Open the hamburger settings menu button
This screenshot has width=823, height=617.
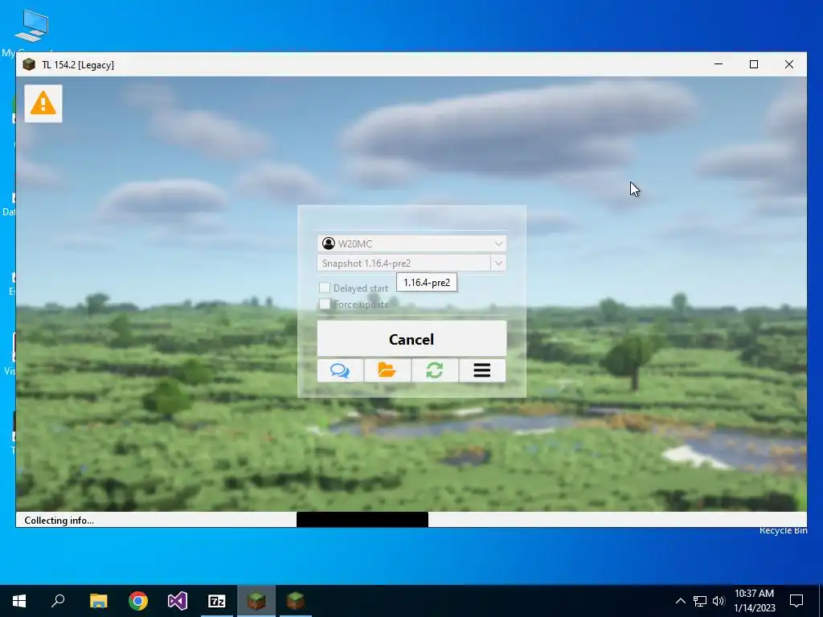[482, 370]
